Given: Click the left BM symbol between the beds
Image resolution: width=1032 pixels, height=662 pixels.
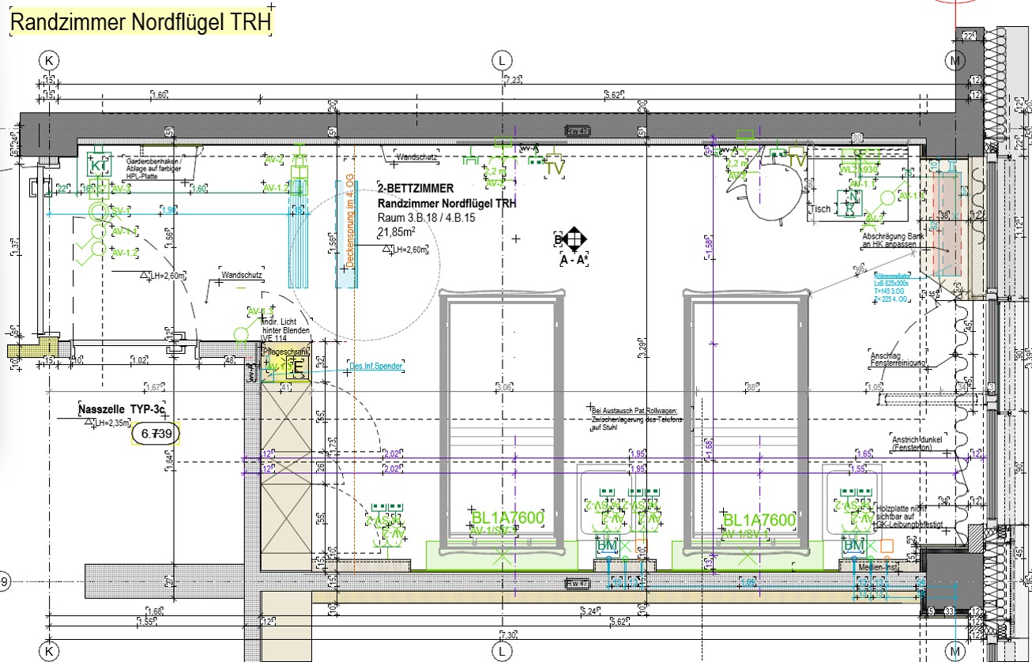Looking at the screenshot, I should click(607, 545).
